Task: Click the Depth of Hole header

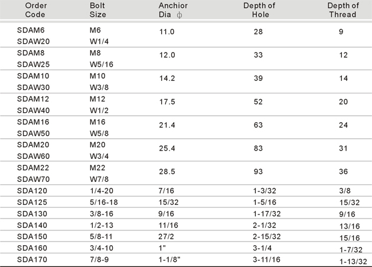Action: (x=259, y=10)
